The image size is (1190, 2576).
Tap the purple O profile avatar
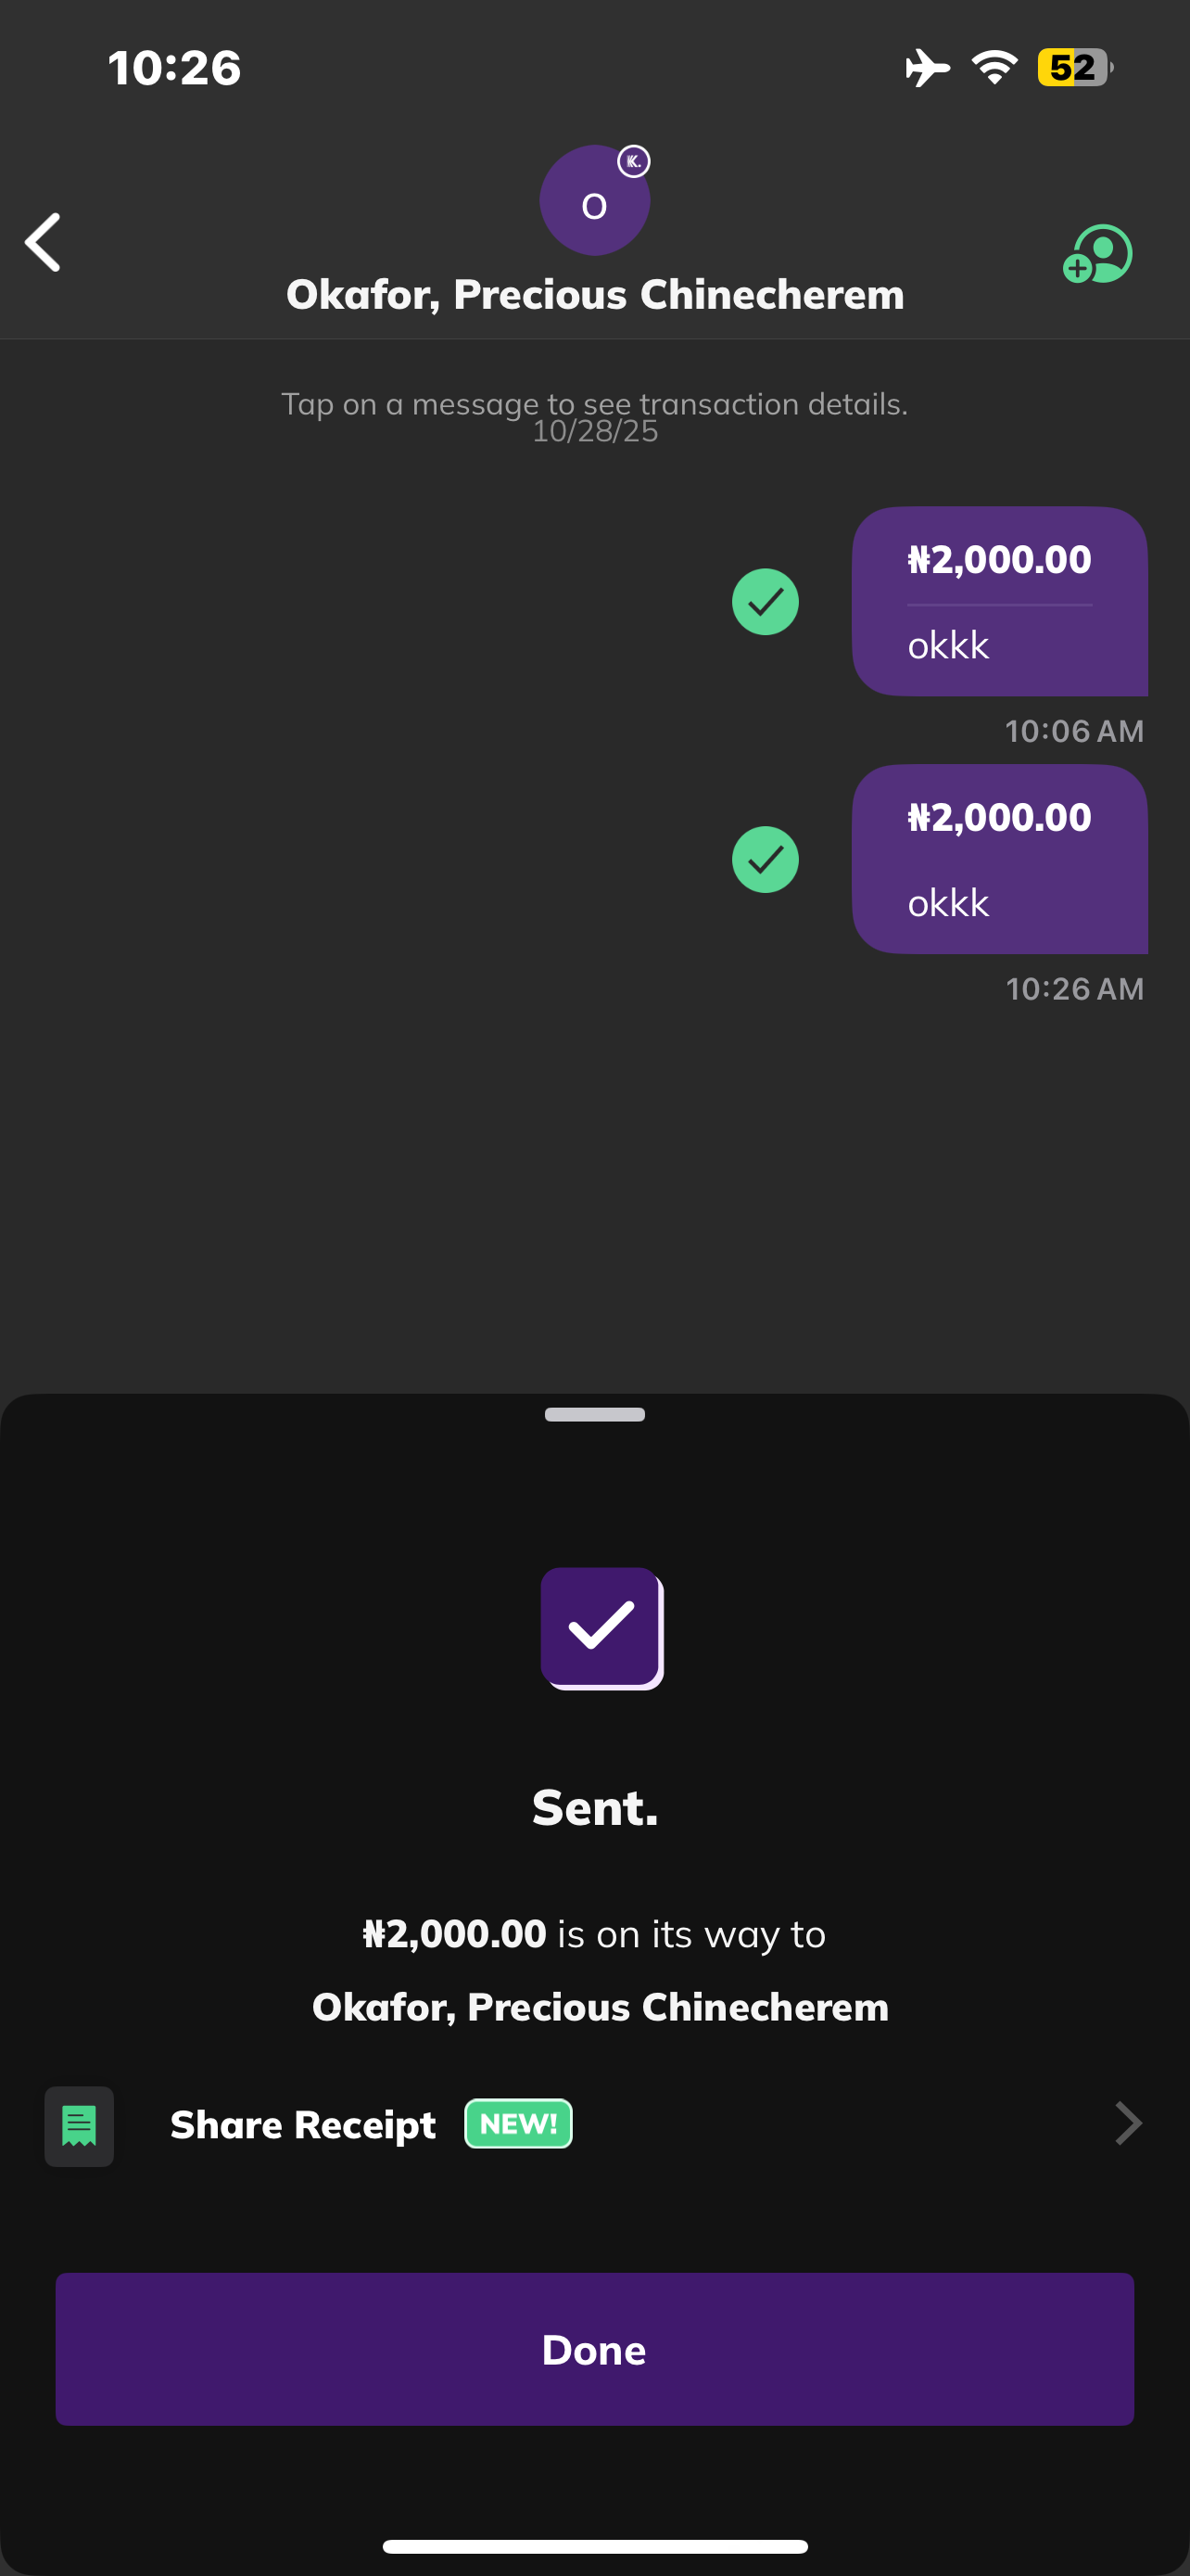593,202
